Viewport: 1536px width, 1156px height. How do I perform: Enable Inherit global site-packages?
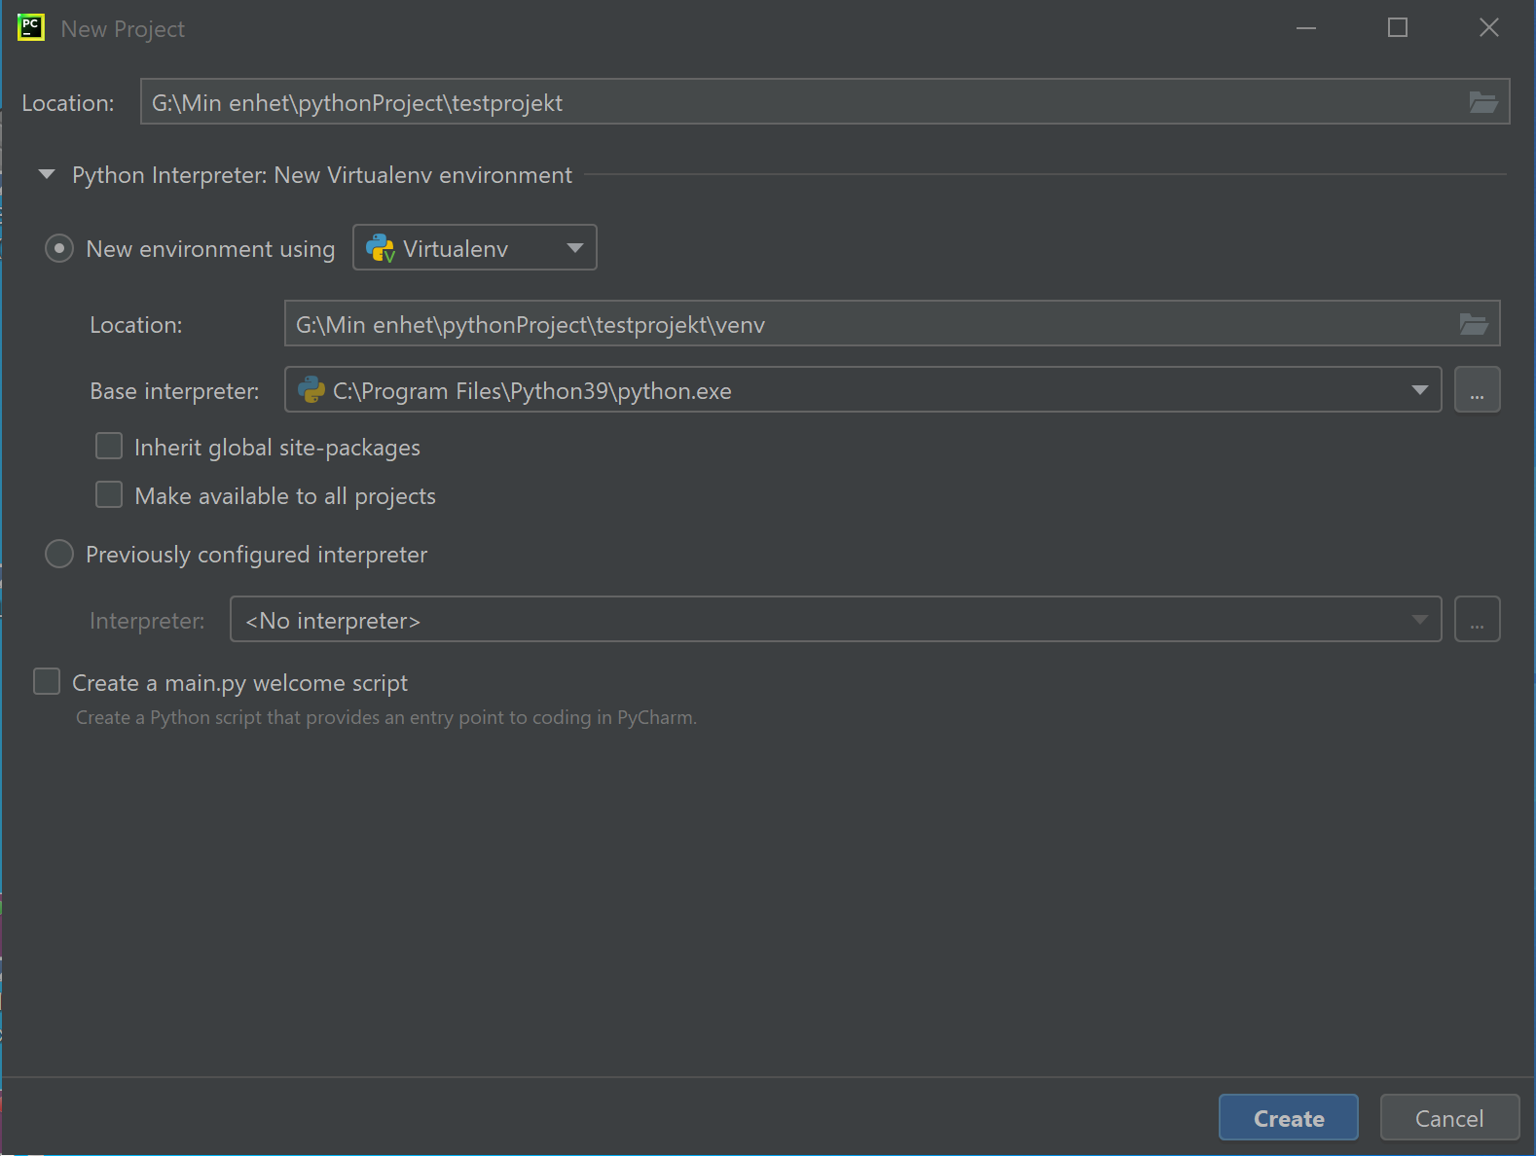pyautogui.click(x=109, y=447)
